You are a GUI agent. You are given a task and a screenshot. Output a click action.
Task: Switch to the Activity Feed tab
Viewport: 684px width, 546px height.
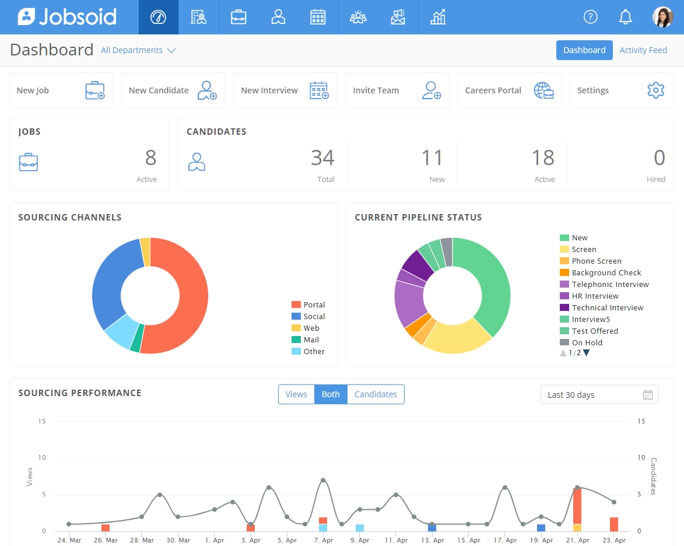[x=643, y=50]
